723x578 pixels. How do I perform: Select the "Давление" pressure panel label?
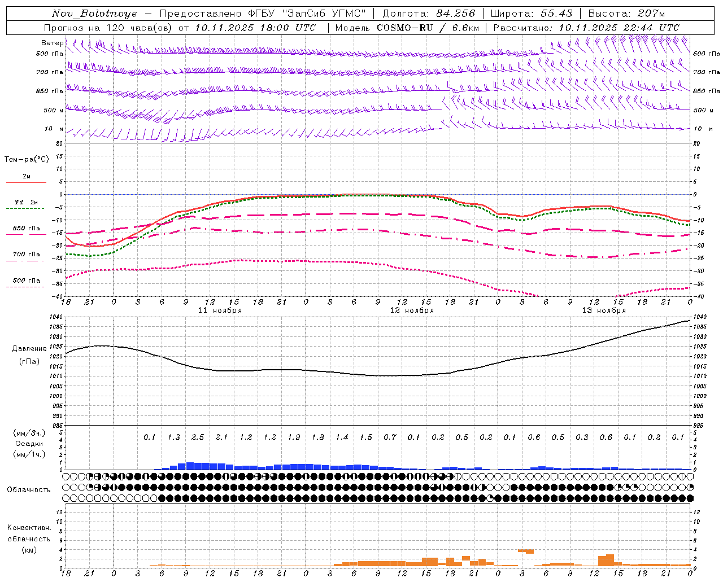(29, 349)
